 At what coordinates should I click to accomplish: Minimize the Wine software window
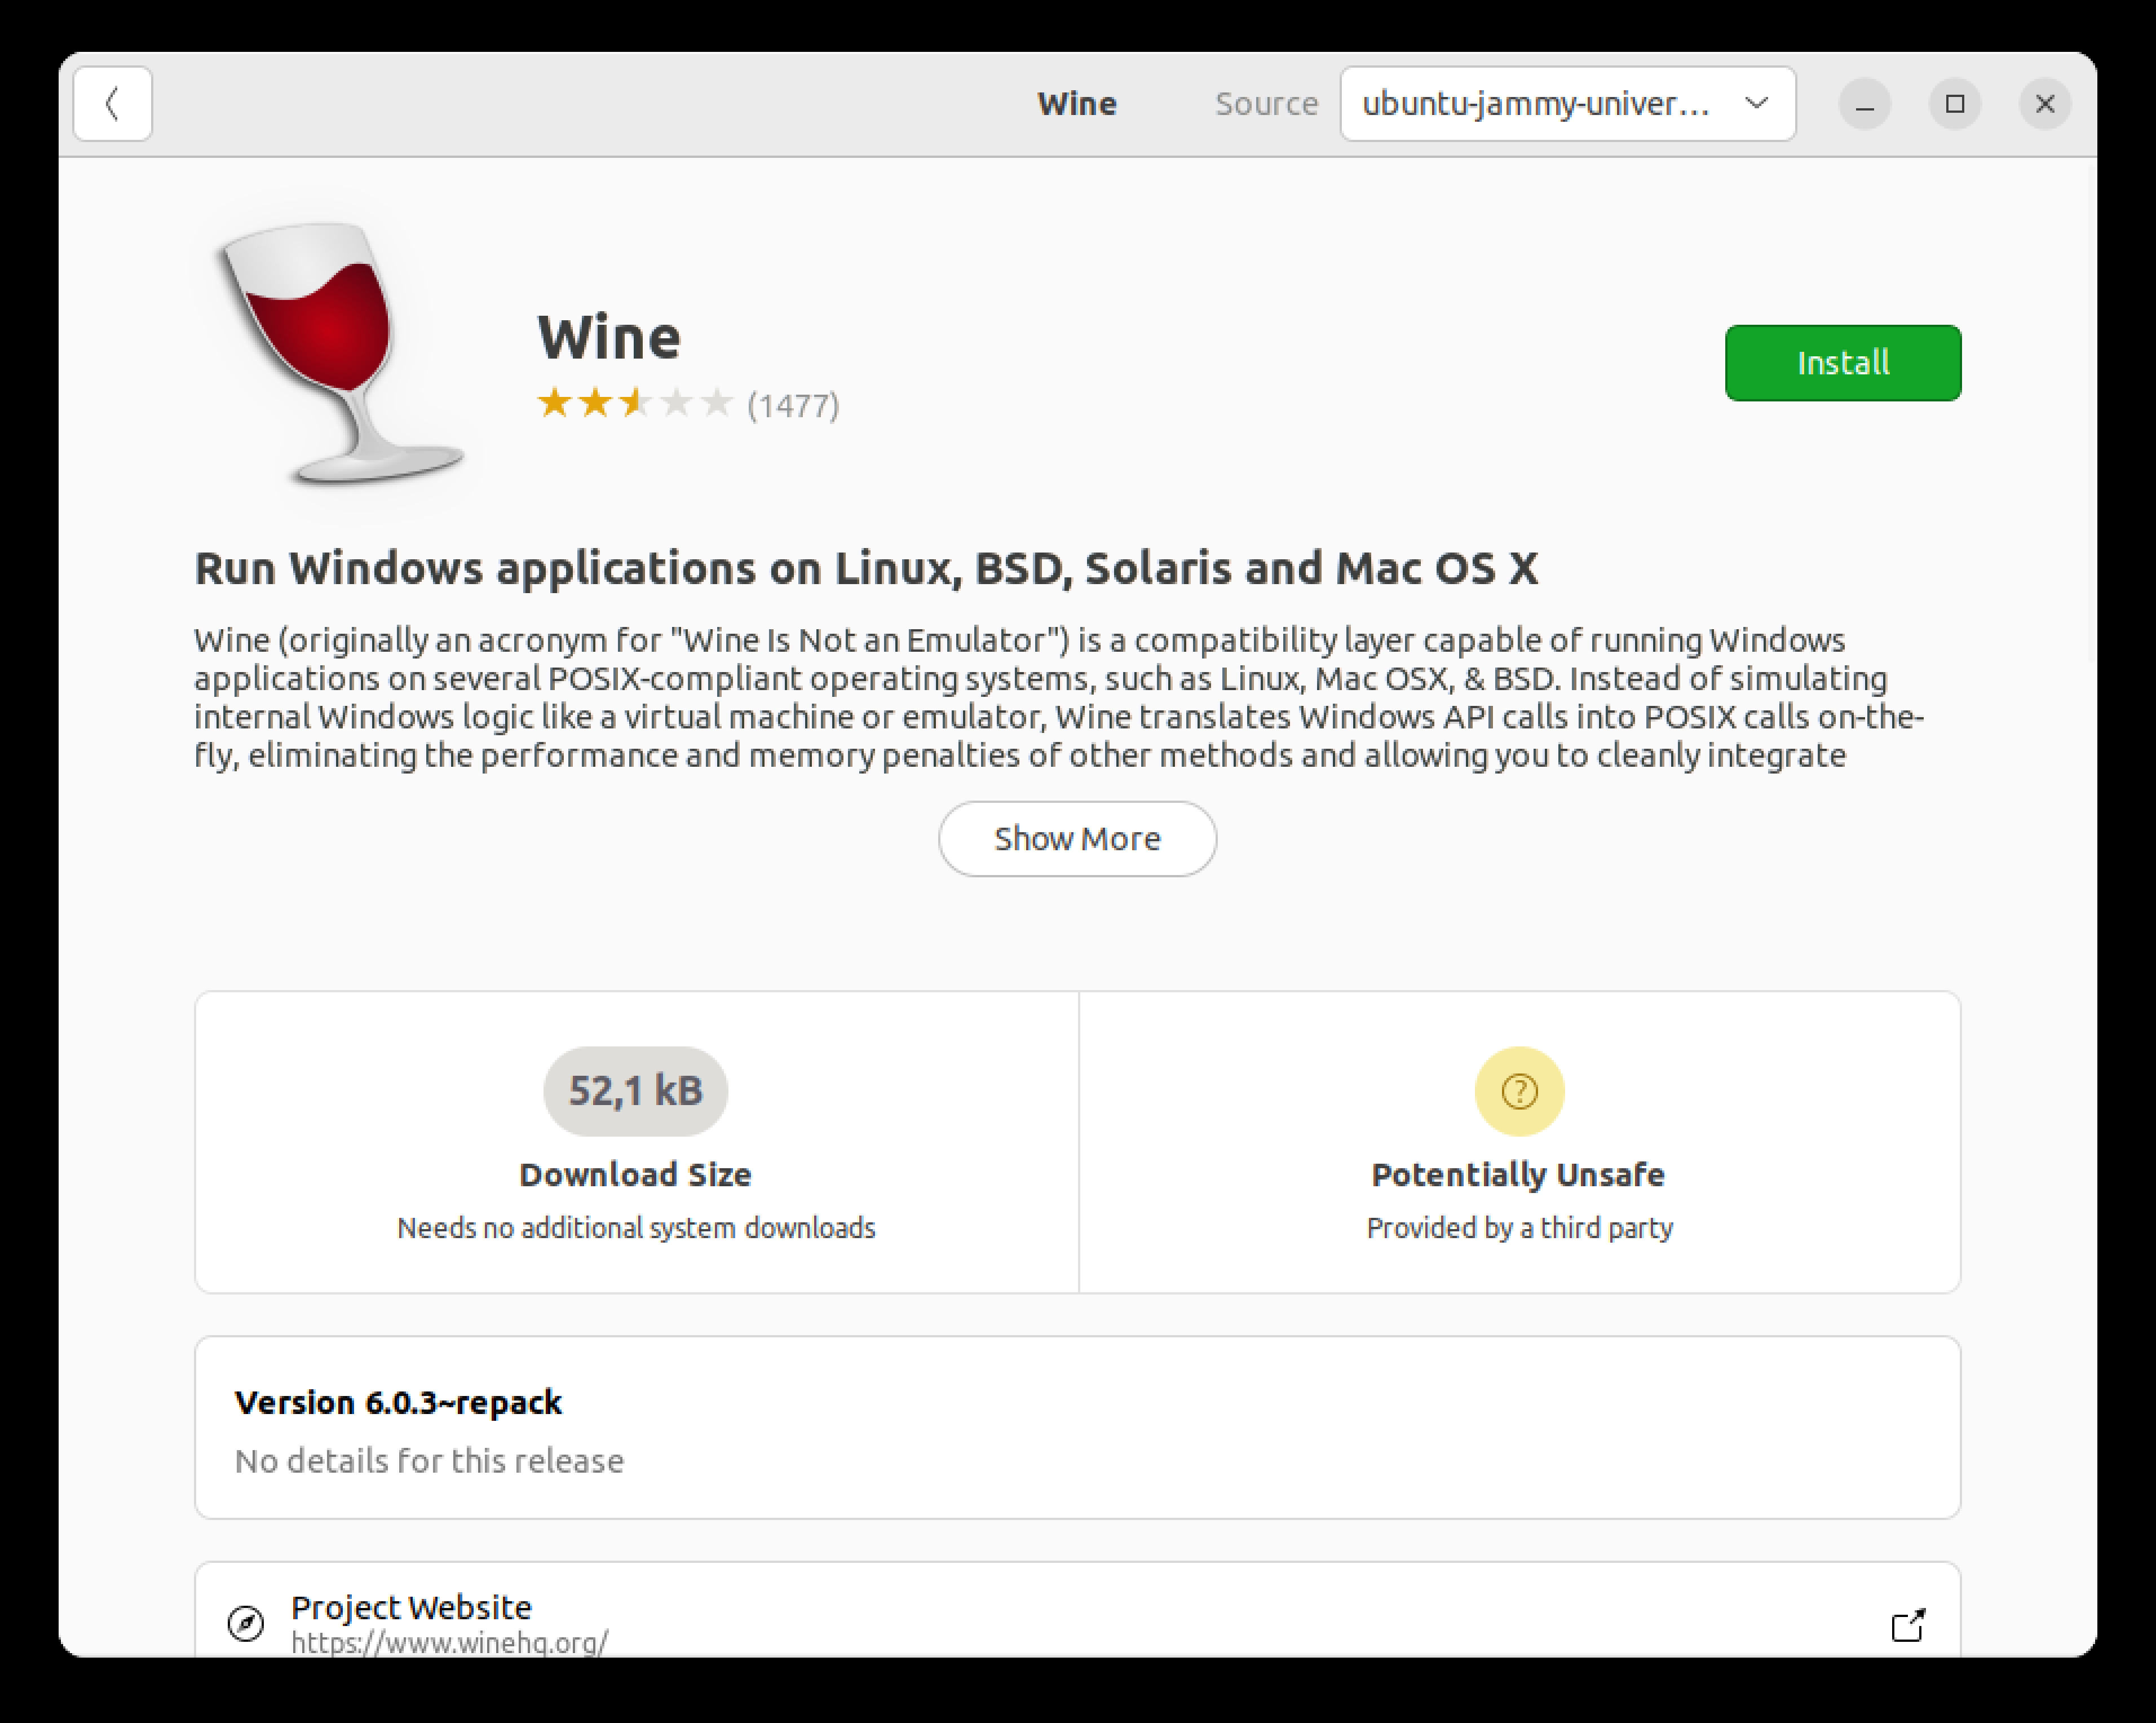pos(1865,104)
